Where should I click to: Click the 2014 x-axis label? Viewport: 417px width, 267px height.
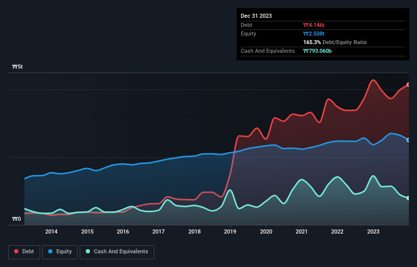pyautogui.click(x=51, y=231)
